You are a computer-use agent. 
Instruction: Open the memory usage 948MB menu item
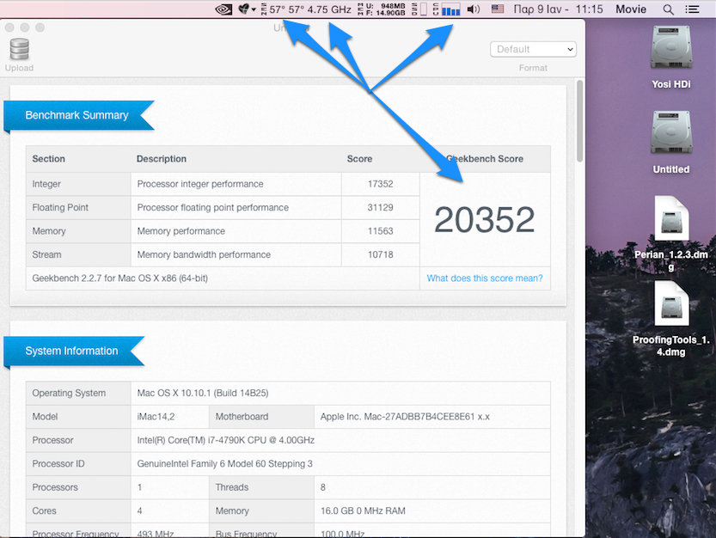[382, 9]
